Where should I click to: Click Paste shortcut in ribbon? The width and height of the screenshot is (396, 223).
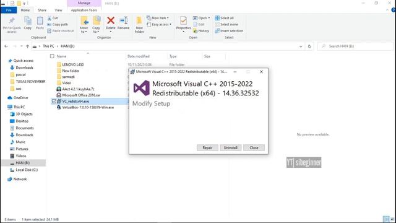pos(61,30)
